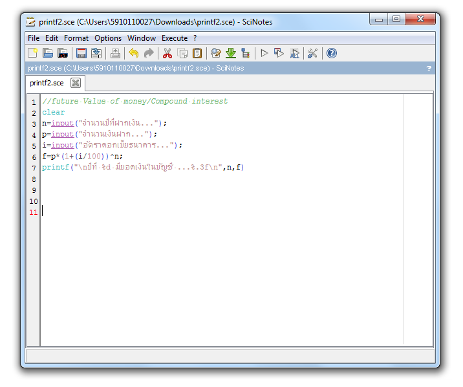Maximize the SciNotes window
The image size is (463, 387).
396,19
